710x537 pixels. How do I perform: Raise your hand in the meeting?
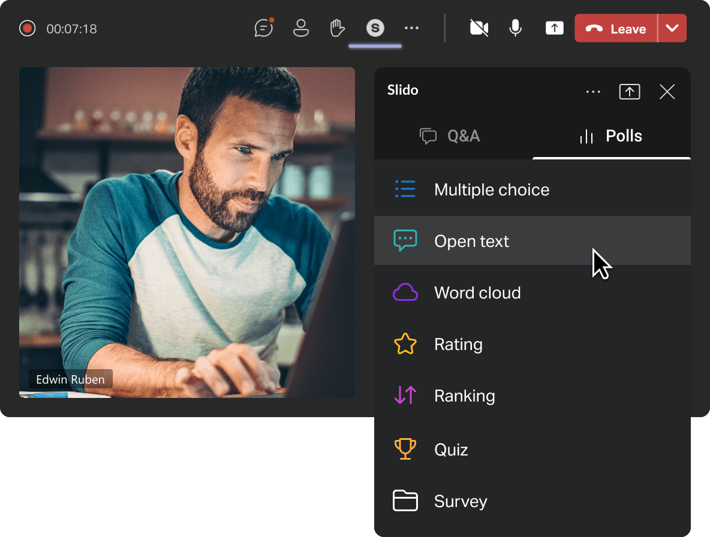(338, 28)
